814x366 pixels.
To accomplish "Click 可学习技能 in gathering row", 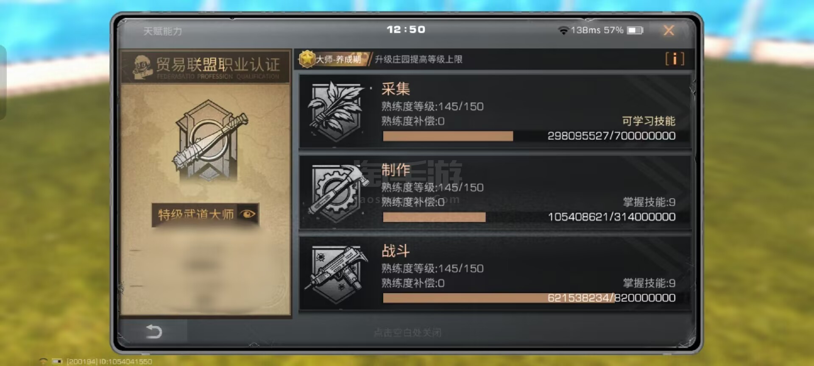I will click(x=648, y=121).
